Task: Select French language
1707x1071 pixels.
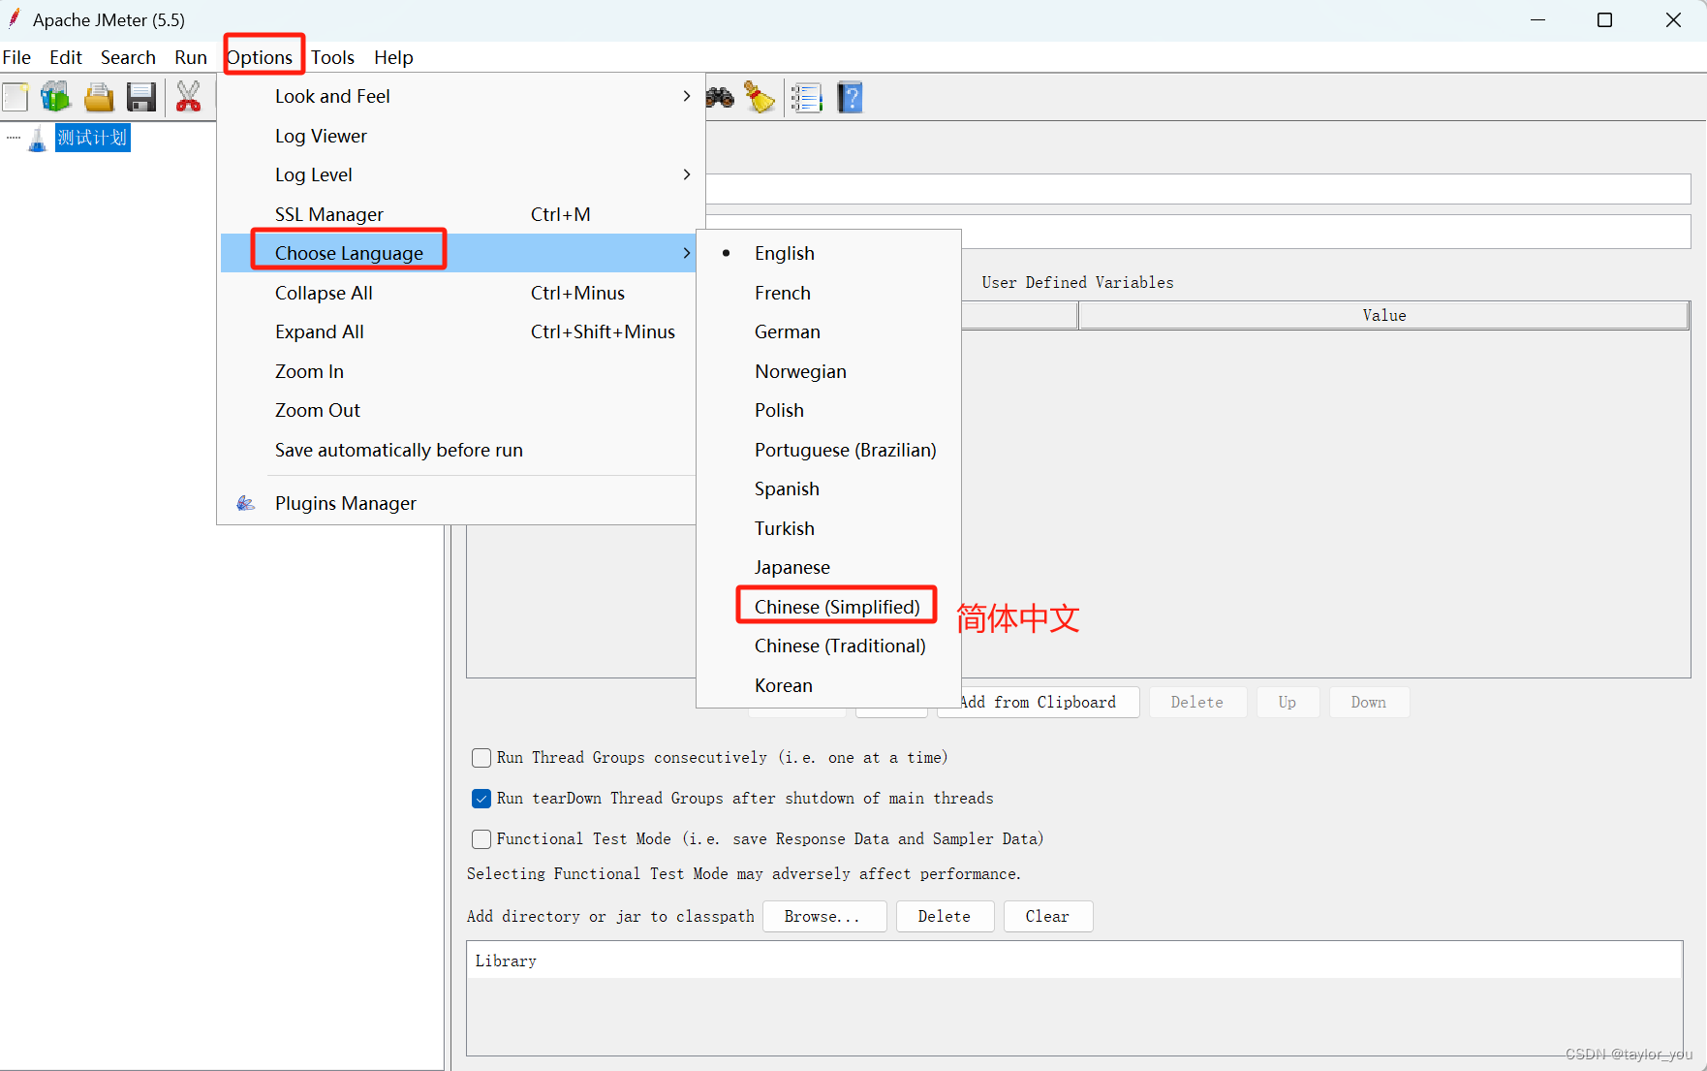Action: 783,293
